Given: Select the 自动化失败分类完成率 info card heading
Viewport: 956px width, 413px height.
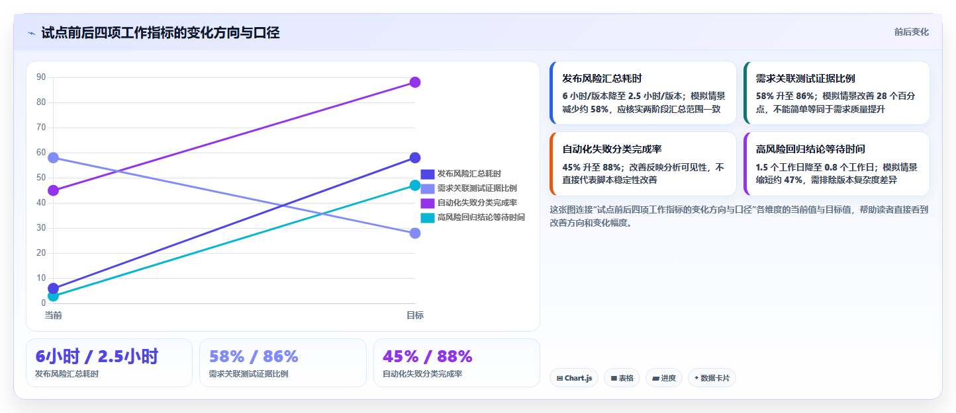Looking at the screenshot, I should pyautogui.click(x=612, y=149).
